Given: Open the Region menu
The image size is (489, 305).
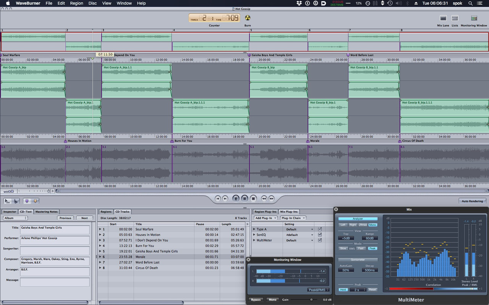Looking at the screenshot, I should 76,3.
